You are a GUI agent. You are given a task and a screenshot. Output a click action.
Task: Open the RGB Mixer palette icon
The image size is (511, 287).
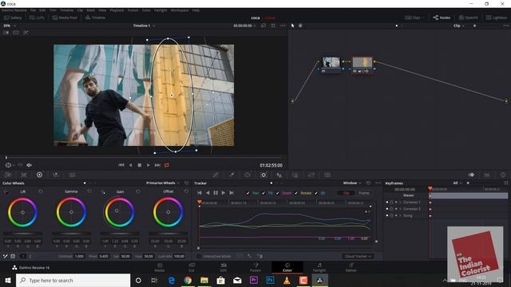(56, 175)
